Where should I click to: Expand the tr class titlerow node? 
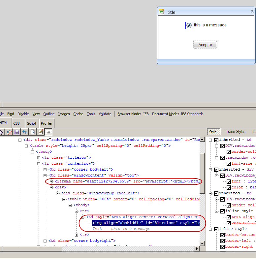39,158
